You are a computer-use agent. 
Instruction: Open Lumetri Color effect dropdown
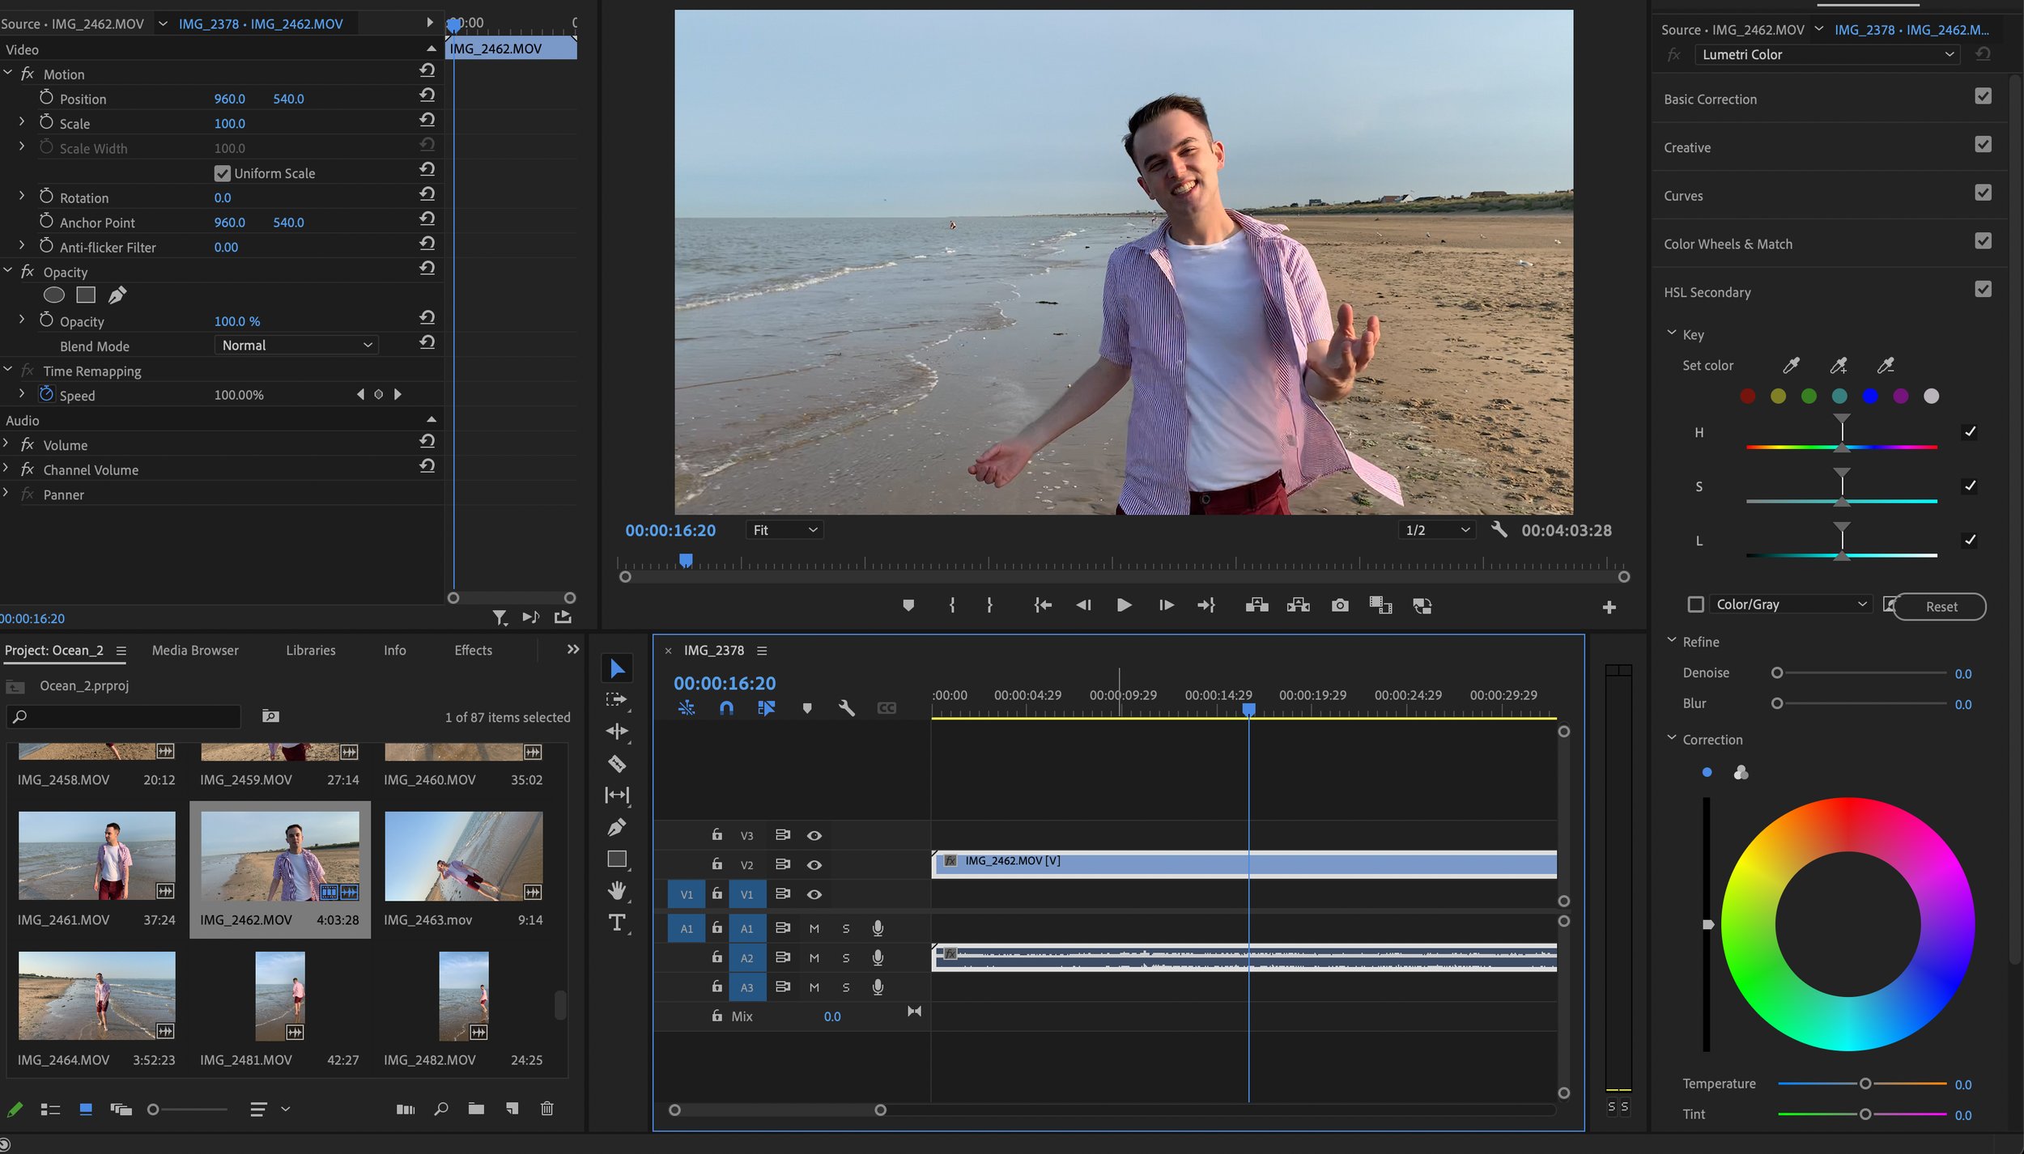click(x=1828, y=54)
